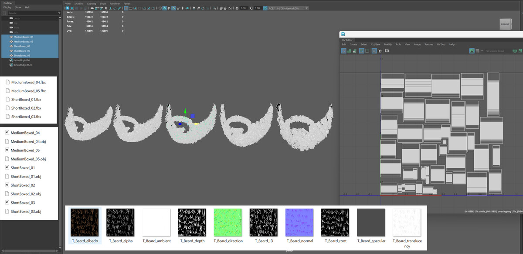Screen dimensions: 523x254
Task: Toggle wireframe on shaded icon
Action: tap(173, 8)
